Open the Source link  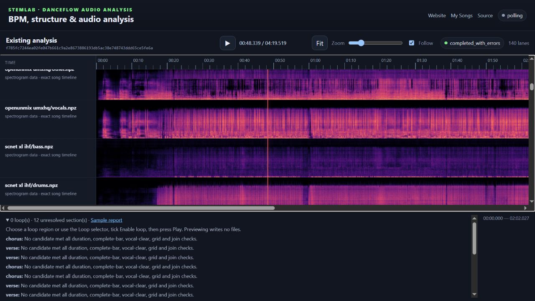coord(485,15)
